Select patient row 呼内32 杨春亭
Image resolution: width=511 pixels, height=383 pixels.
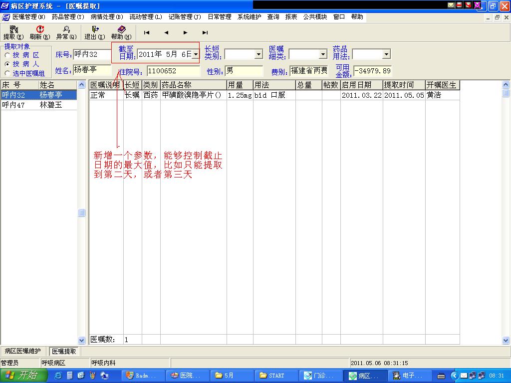[39, 95]
